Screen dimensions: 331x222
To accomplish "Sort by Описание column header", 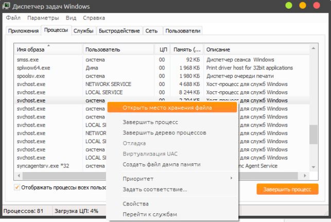I will pos(257,49).
